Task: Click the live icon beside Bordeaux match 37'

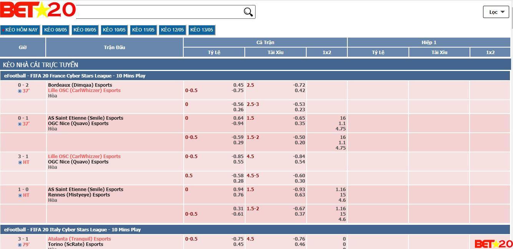Action: pyautogui.click(x=20, y=91)
